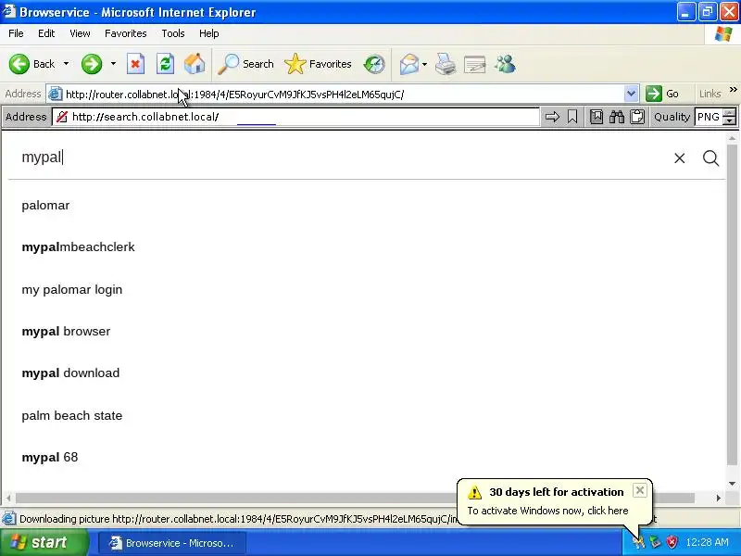This screenshot has width=741, height=556.
Task: Open the Help menu
Action: click(209, 33)
